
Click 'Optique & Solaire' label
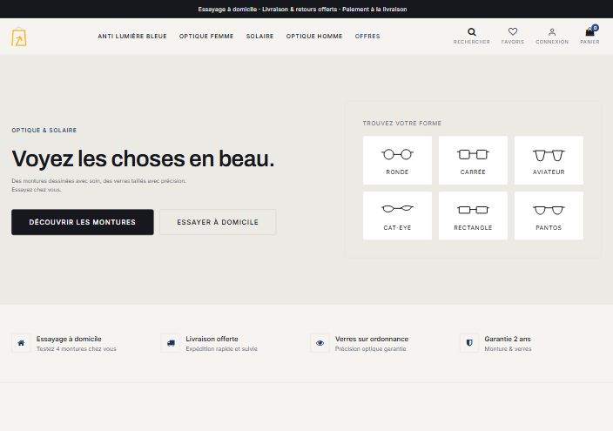click(x=44, y=131)
